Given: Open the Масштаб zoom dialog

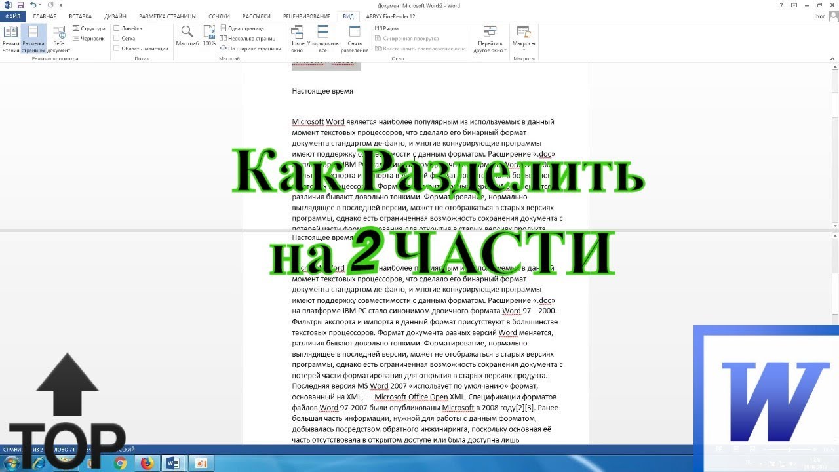Looking at the screenshot, I should click(x=187, y=36).
